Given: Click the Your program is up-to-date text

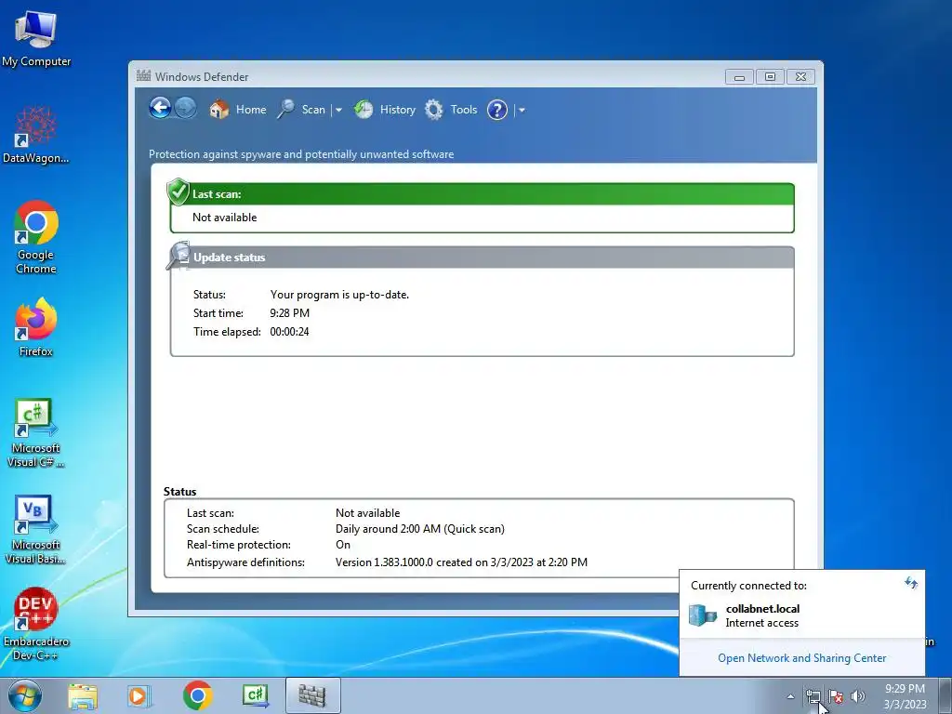Looking at the screenshot, I should [339, 295].
